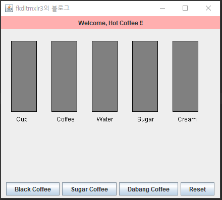Click the 'Water' label
Viewport: 222px width, 200px height.
105,119
